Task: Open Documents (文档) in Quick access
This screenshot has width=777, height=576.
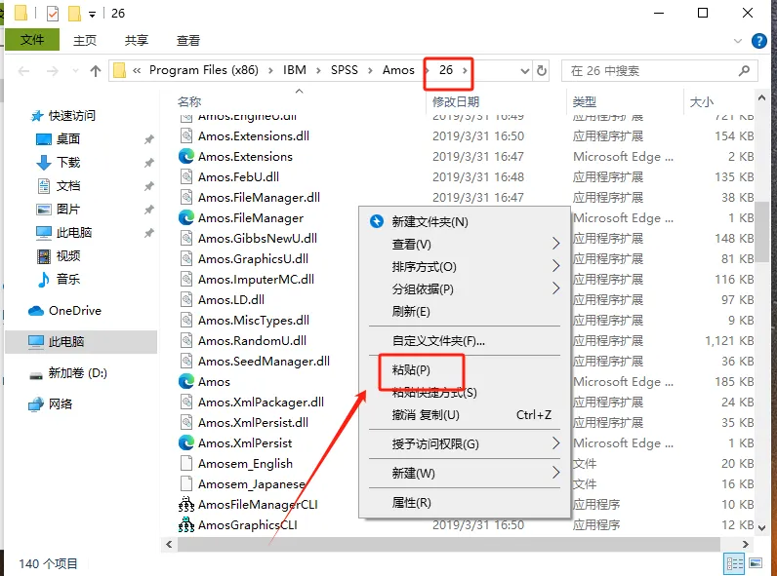Action: pyautogui.click(x=68, y=186)
